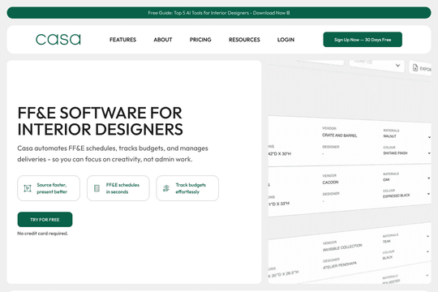The image size is (438, 292).
Task: Expand the Walnut materials dropdown
Action: (429, 137)
